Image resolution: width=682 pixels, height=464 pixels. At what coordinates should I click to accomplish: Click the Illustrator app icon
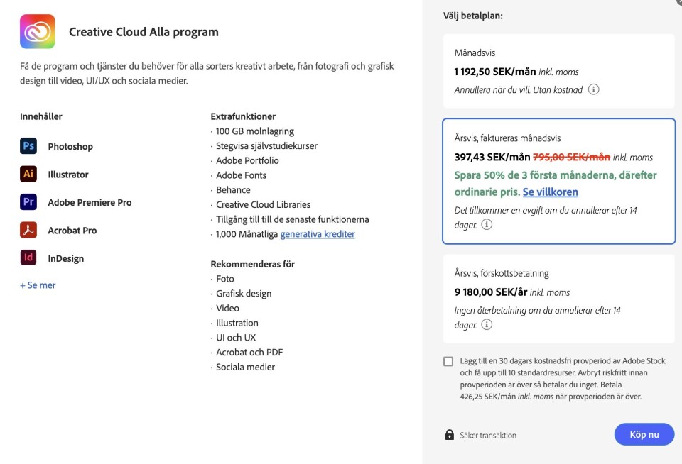click(28, 174)
